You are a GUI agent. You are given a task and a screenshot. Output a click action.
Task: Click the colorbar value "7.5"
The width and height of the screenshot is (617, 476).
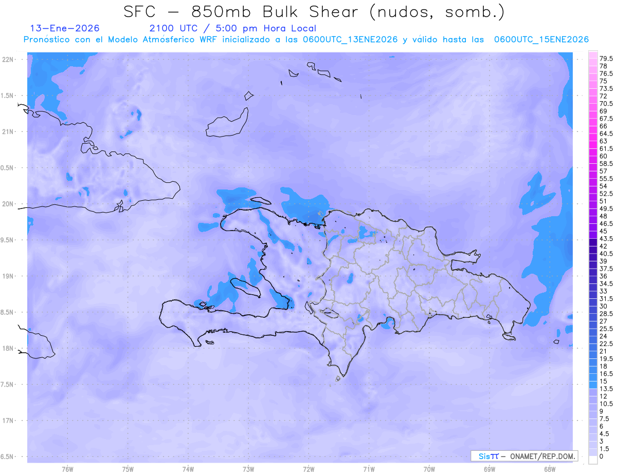coord(605,419)
